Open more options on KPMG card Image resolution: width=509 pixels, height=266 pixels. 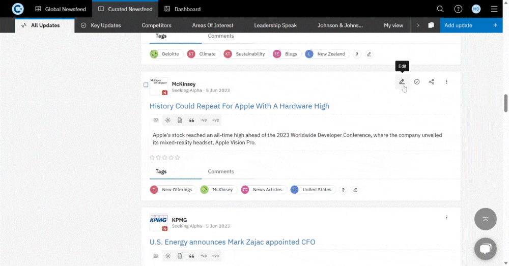pos(446,217)
